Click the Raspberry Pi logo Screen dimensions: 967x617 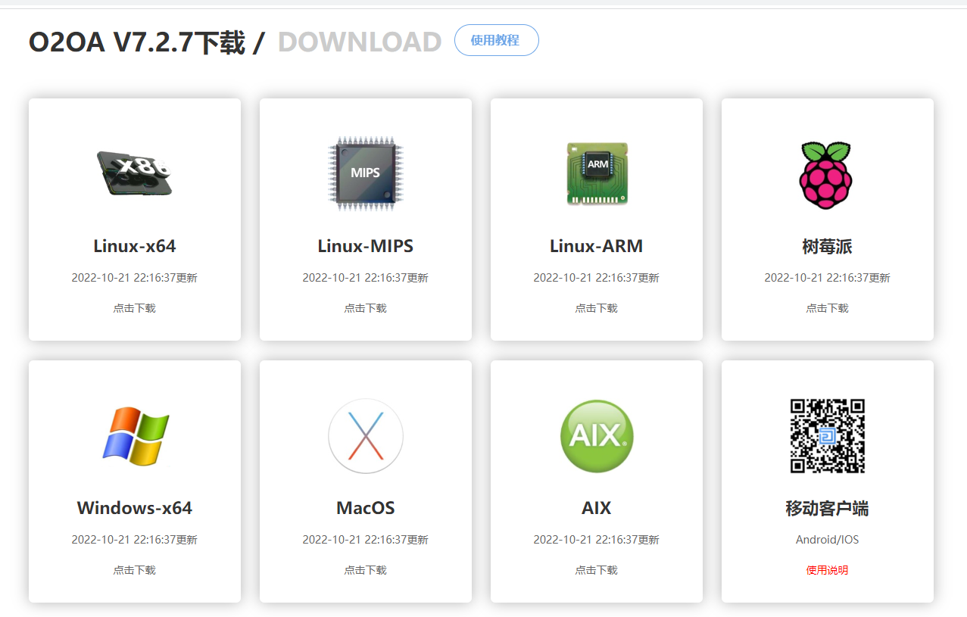pyautogui.click(x=826, y=175)
